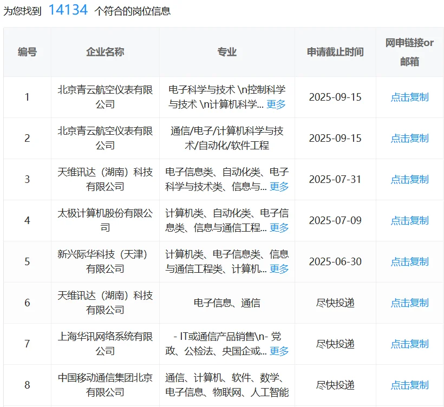Click 点击复制 for 新兴际华科技 row

[409, 261]
